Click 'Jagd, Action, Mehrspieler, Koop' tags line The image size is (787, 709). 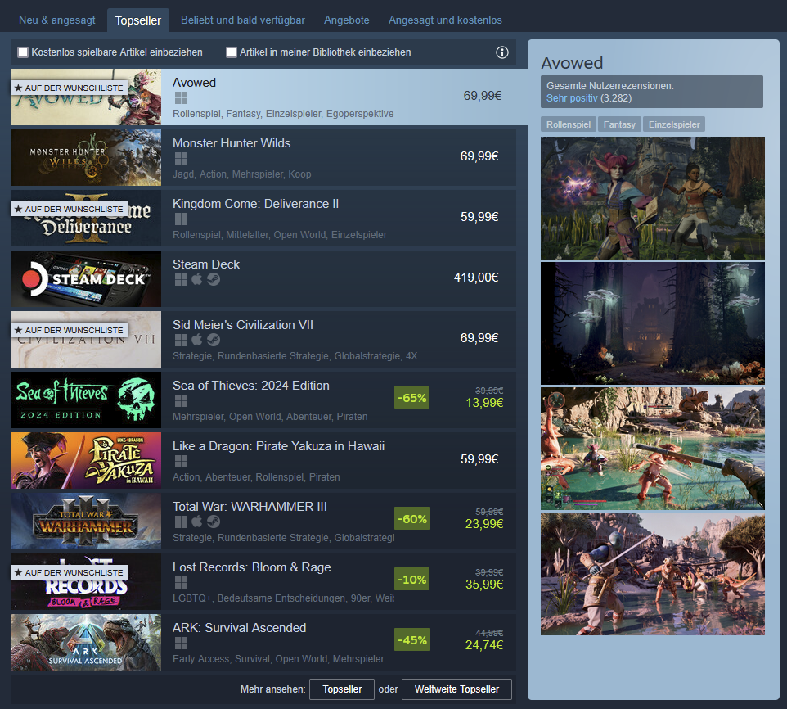pyautogui.click(x=242, y=174)
